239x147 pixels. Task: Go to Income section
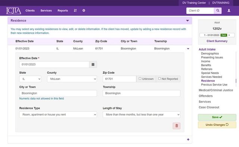click(205, 61)
